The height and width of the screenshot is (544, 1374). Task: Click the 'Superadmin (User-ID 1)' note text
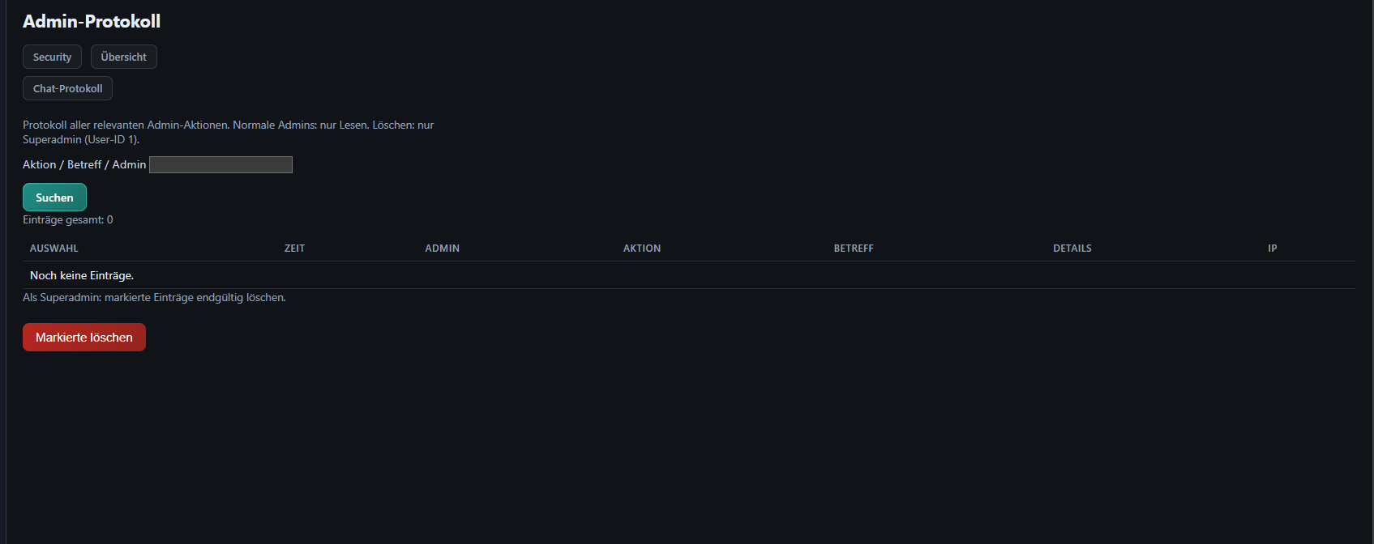tap(81, 139)
